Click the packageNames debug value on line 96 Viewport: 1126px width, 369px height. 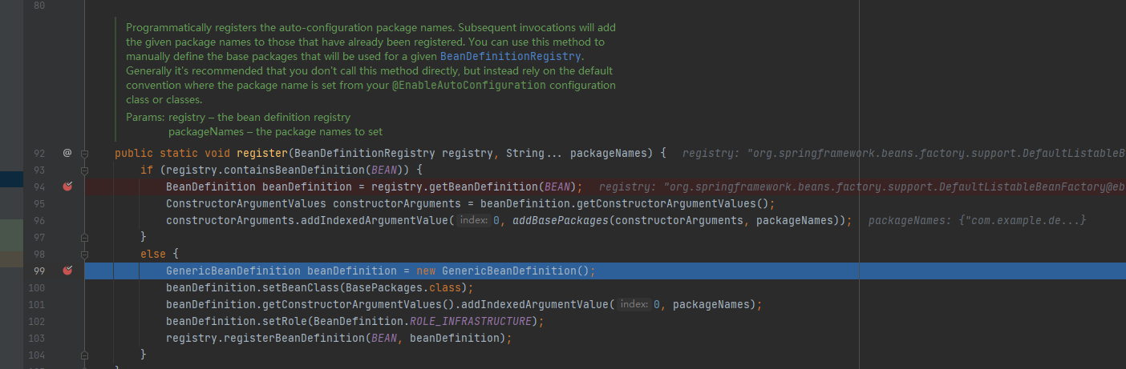point(978,220)
